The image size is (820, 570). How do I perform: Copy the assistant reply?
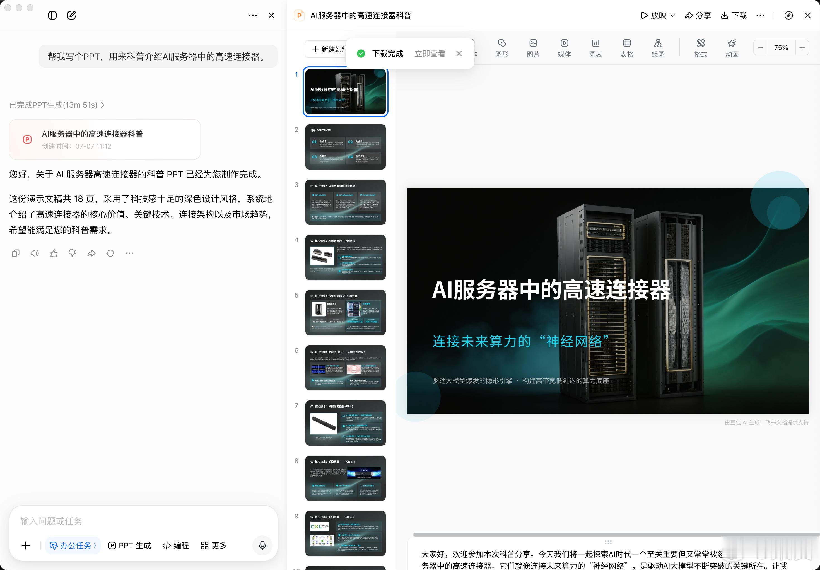pyautogui.click(x=15, y=253)
